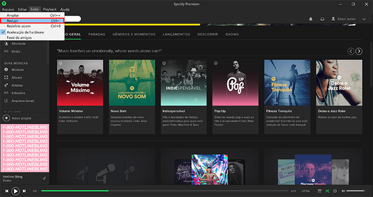Click the Spotify logo icon
This screenshot has width=373, height=197.
tap(4, 3)
